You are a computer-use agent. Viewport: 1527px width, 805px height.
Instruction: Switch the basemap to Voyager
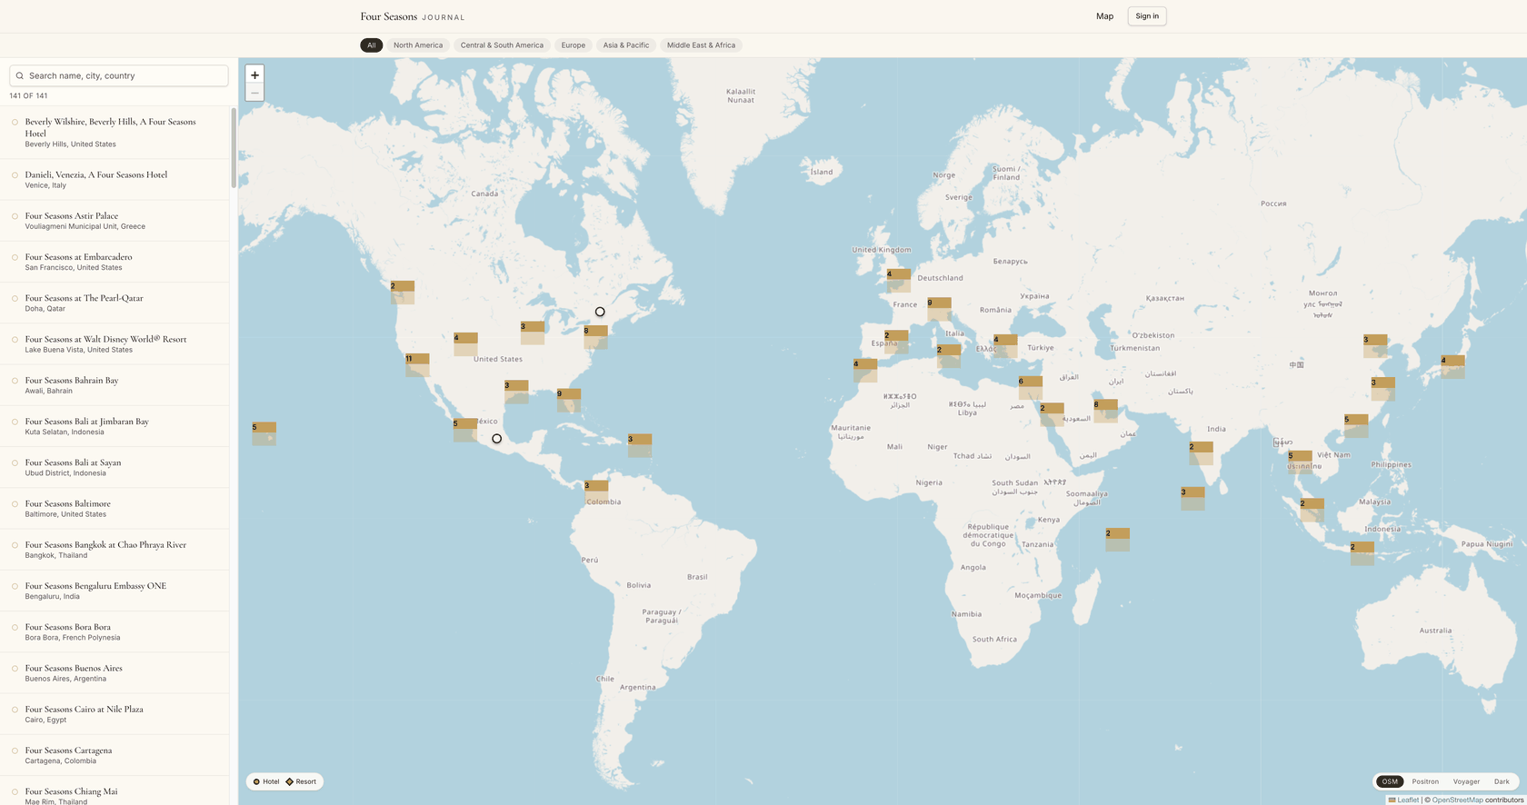(1466, 781)
